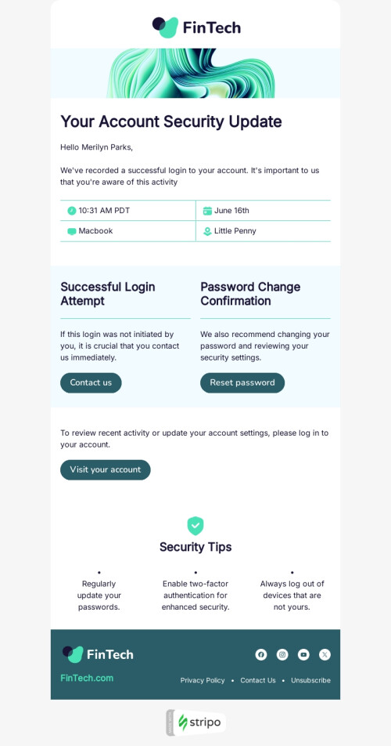The width and height of the screenshot is (391, 746).
Task: Open the Privacy Policy footer link
Action: (203, 680)
